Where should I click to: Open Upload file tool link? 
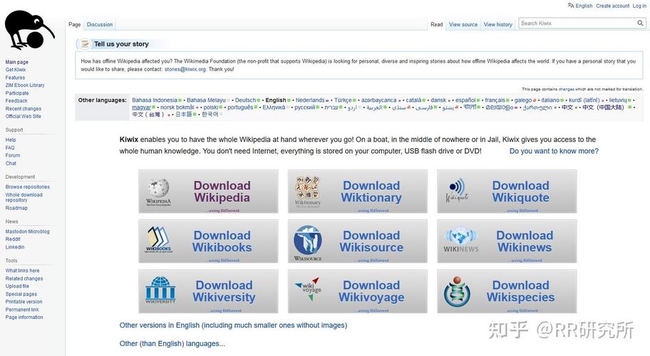point(17,286)
